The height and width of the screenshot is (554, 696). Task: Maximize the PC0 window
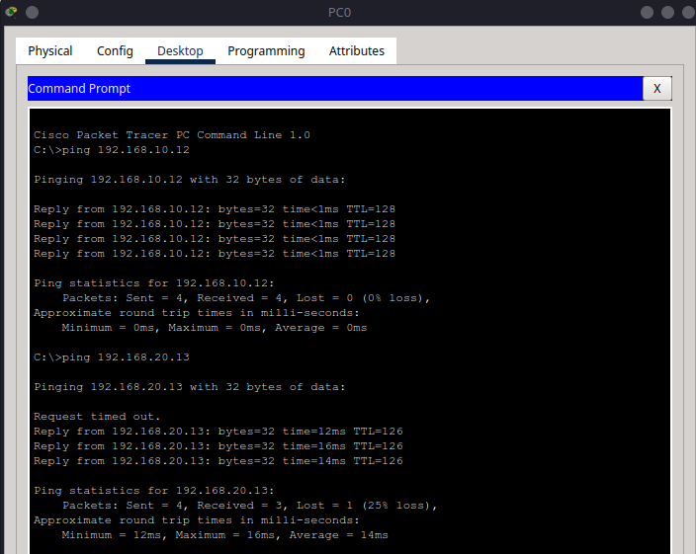point(667,12)
